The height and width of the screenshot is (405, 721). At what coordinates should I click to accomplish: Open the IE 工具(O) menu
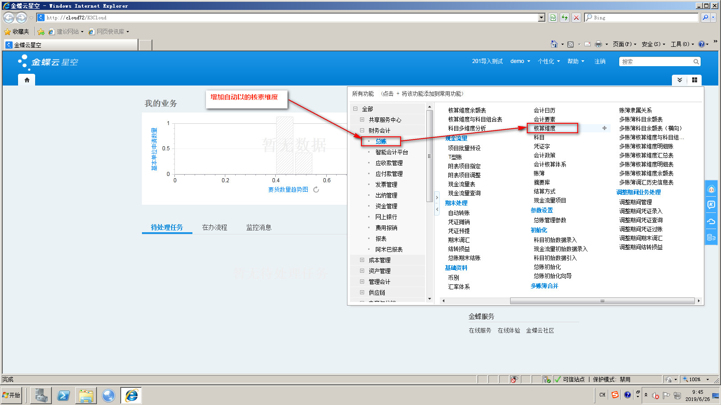[x=682, y=44]
